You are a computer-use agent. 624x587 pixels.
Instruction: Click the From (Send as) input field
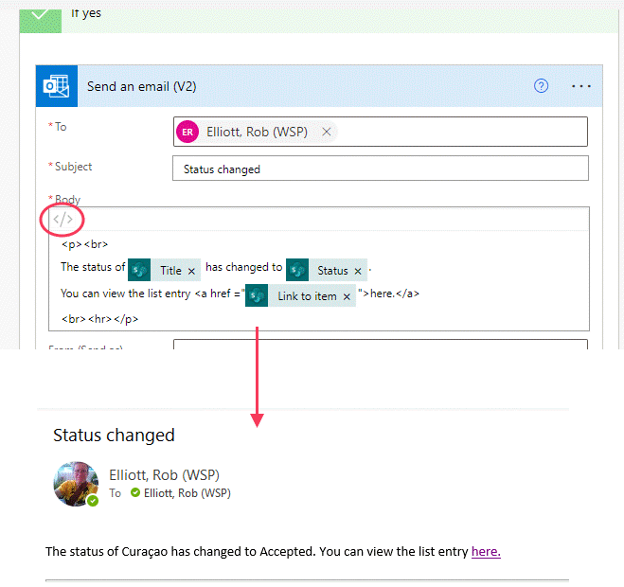[381, 345]
